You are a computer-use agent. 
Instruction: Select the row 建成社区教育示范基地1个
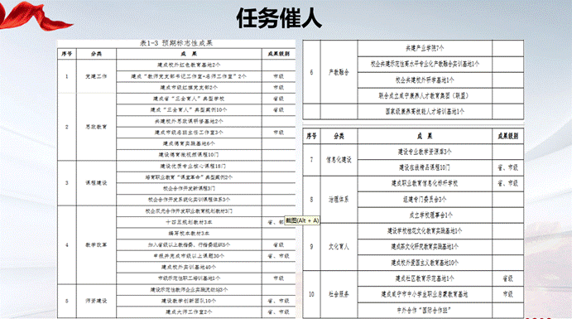pyautogui.click(x=425, y=278)
